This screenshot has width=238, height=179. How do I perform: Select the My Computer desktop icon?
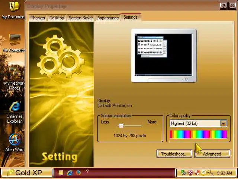(x=15, y=43)
